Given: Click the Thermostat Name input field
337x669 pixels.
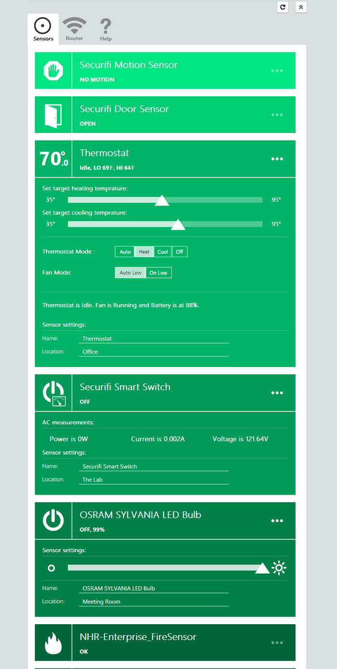Looking at the screenshot, I should [154, 339].
